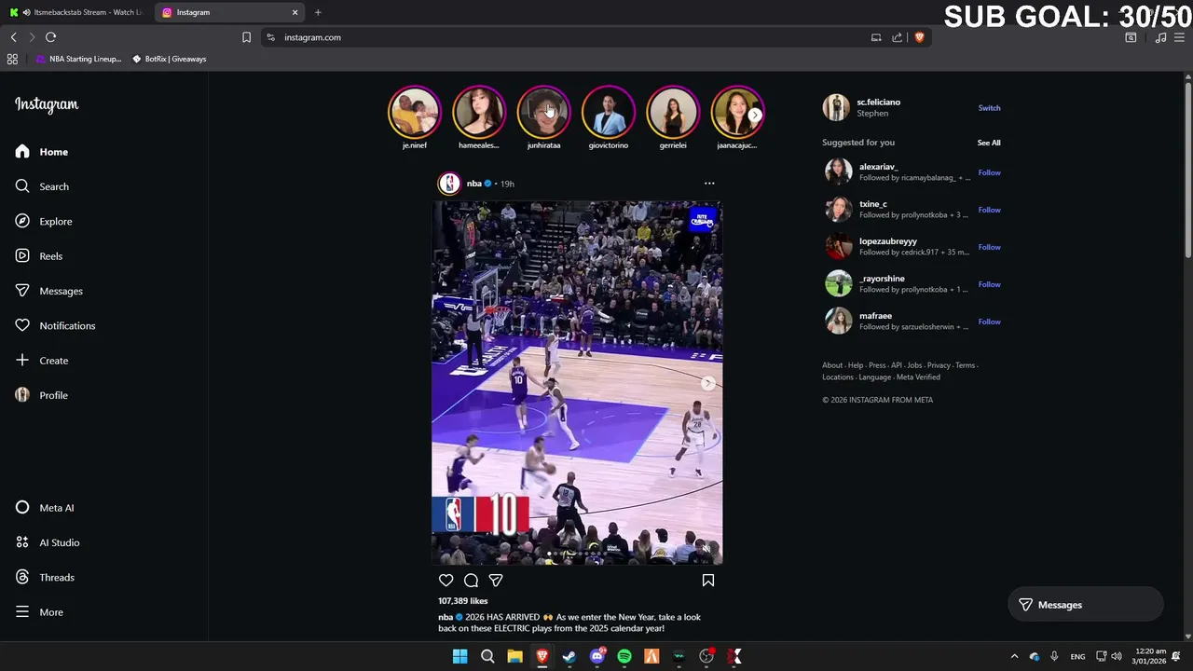The width and height of the screenshot is (1193, 671).
Task: Open Brave Shields lion icon
Action: pos(919,37)
